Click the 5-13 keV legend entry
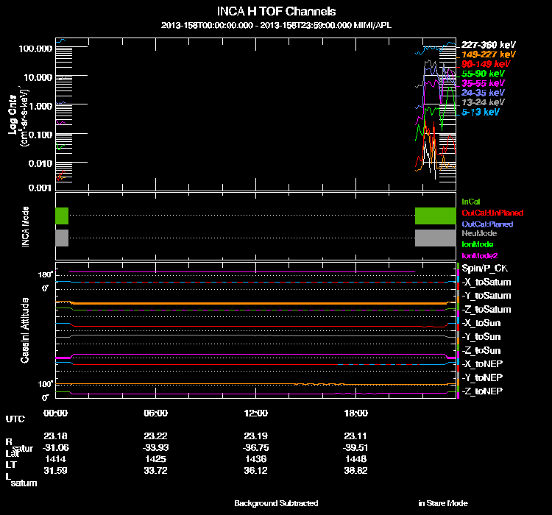The image size is (552, 515). [481, 112]
